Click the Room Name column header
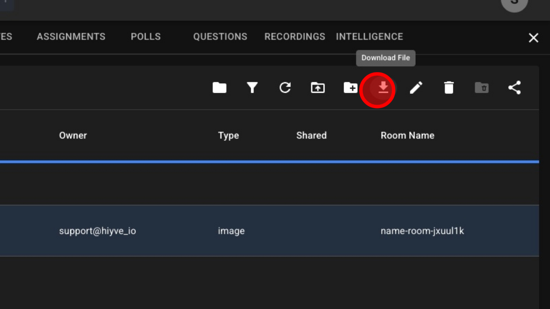The image size is (550, 309). [x=407, y=136]
